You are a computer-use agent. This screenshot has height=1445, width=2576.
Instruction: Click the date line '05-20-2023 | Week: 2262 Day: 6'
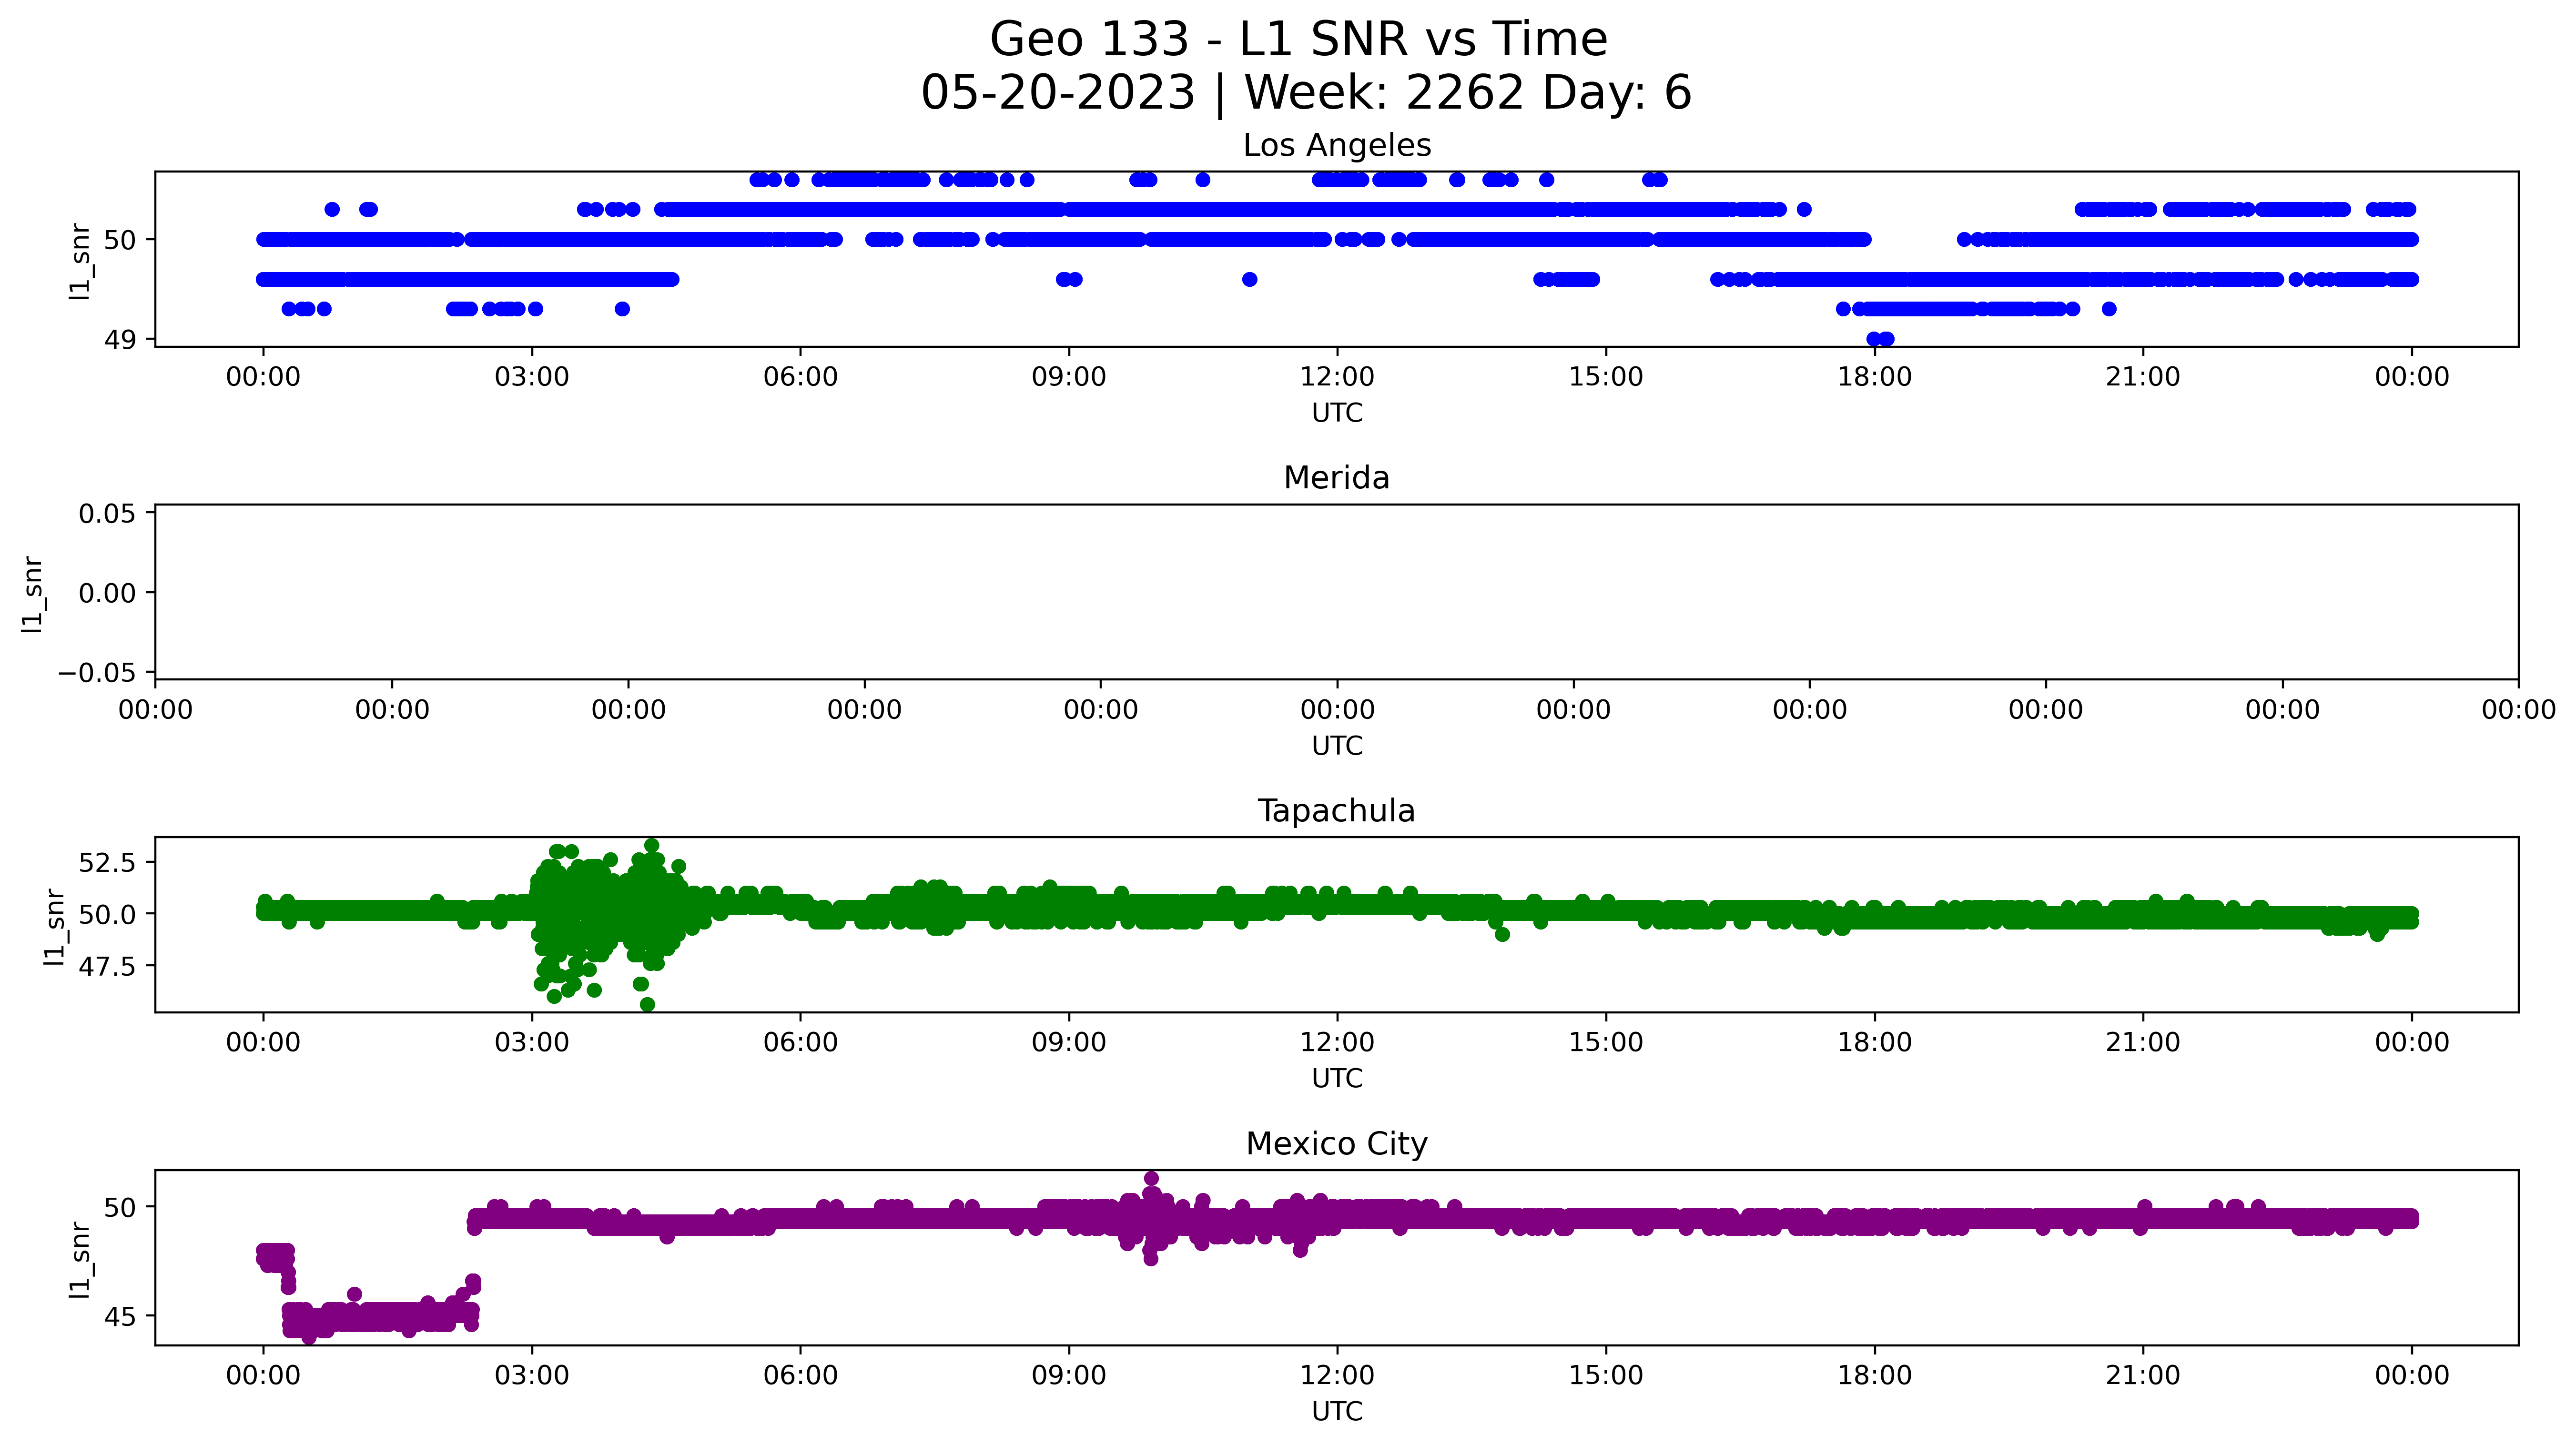point(1306,93)
